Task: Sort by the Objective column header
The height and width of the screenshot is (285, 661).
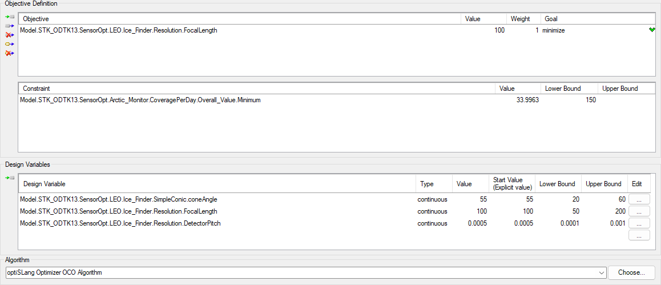Action: pos(240,19)
